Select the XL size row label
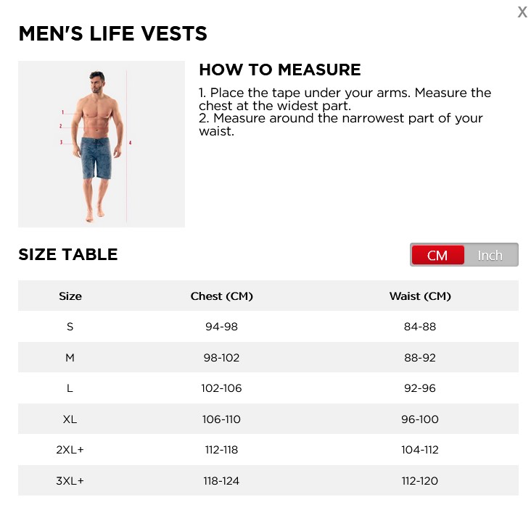 [x=70, y=419]
